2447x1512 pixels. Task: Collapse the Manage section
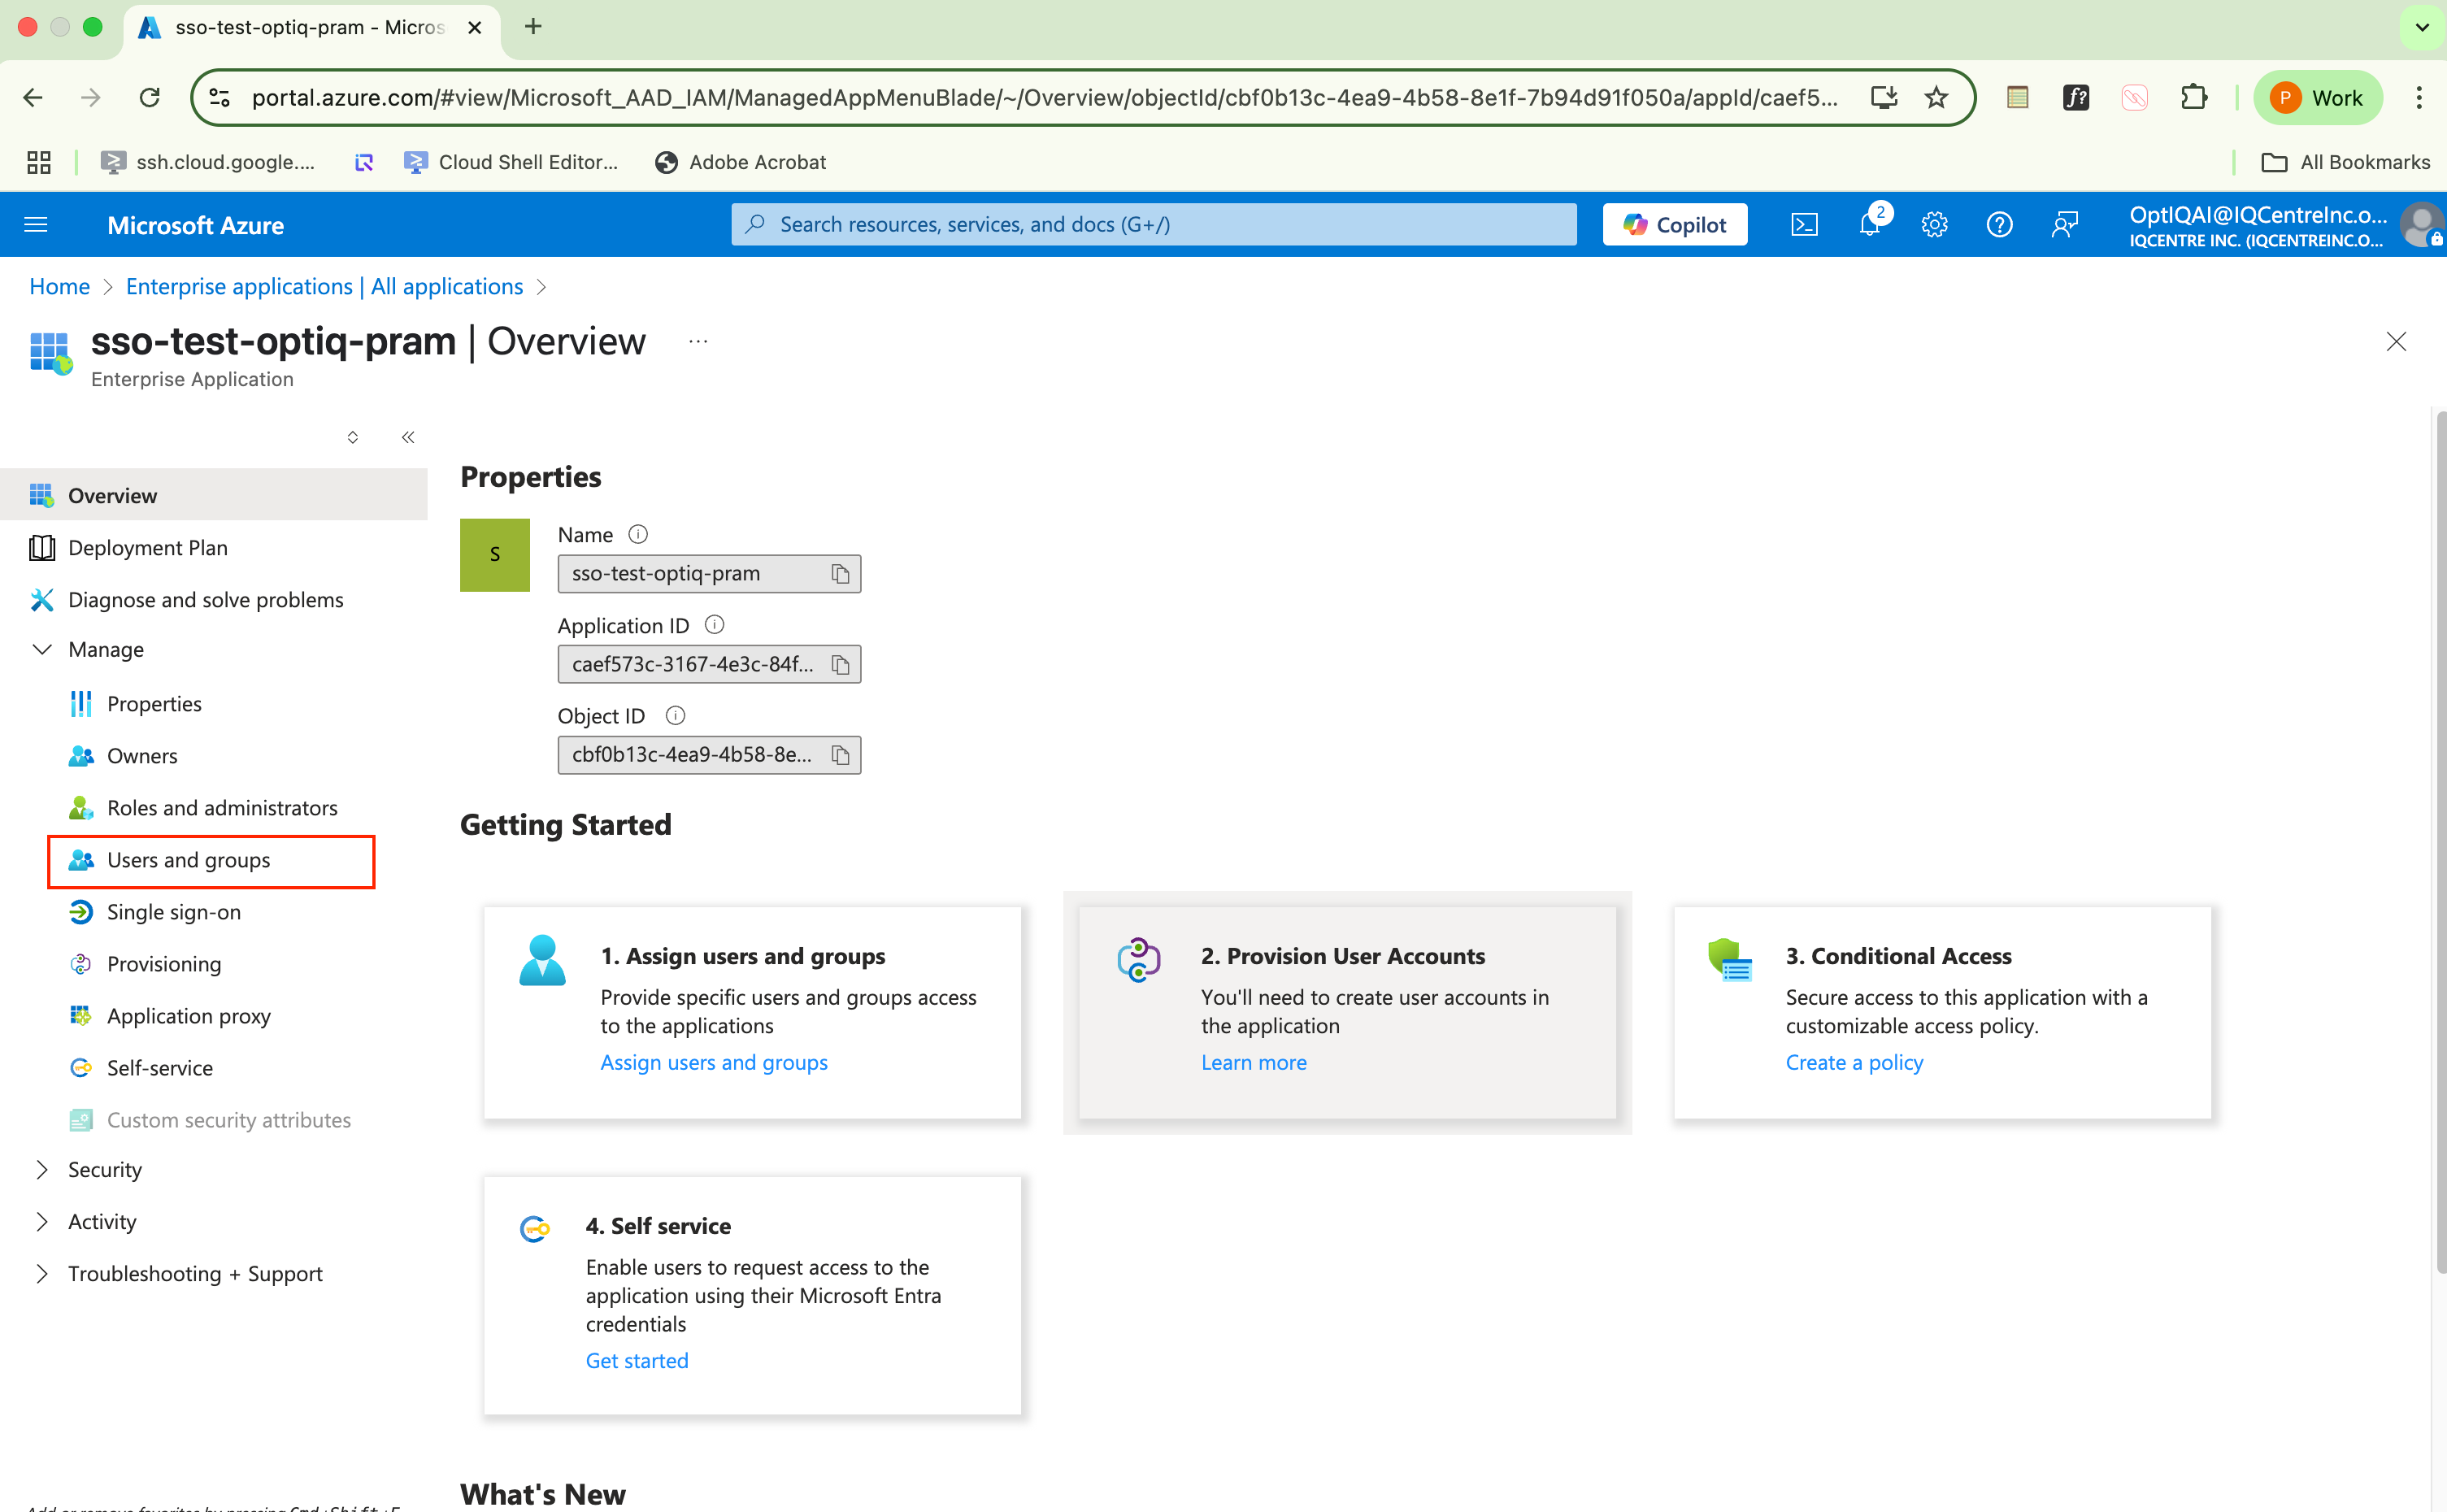point(42,650)
